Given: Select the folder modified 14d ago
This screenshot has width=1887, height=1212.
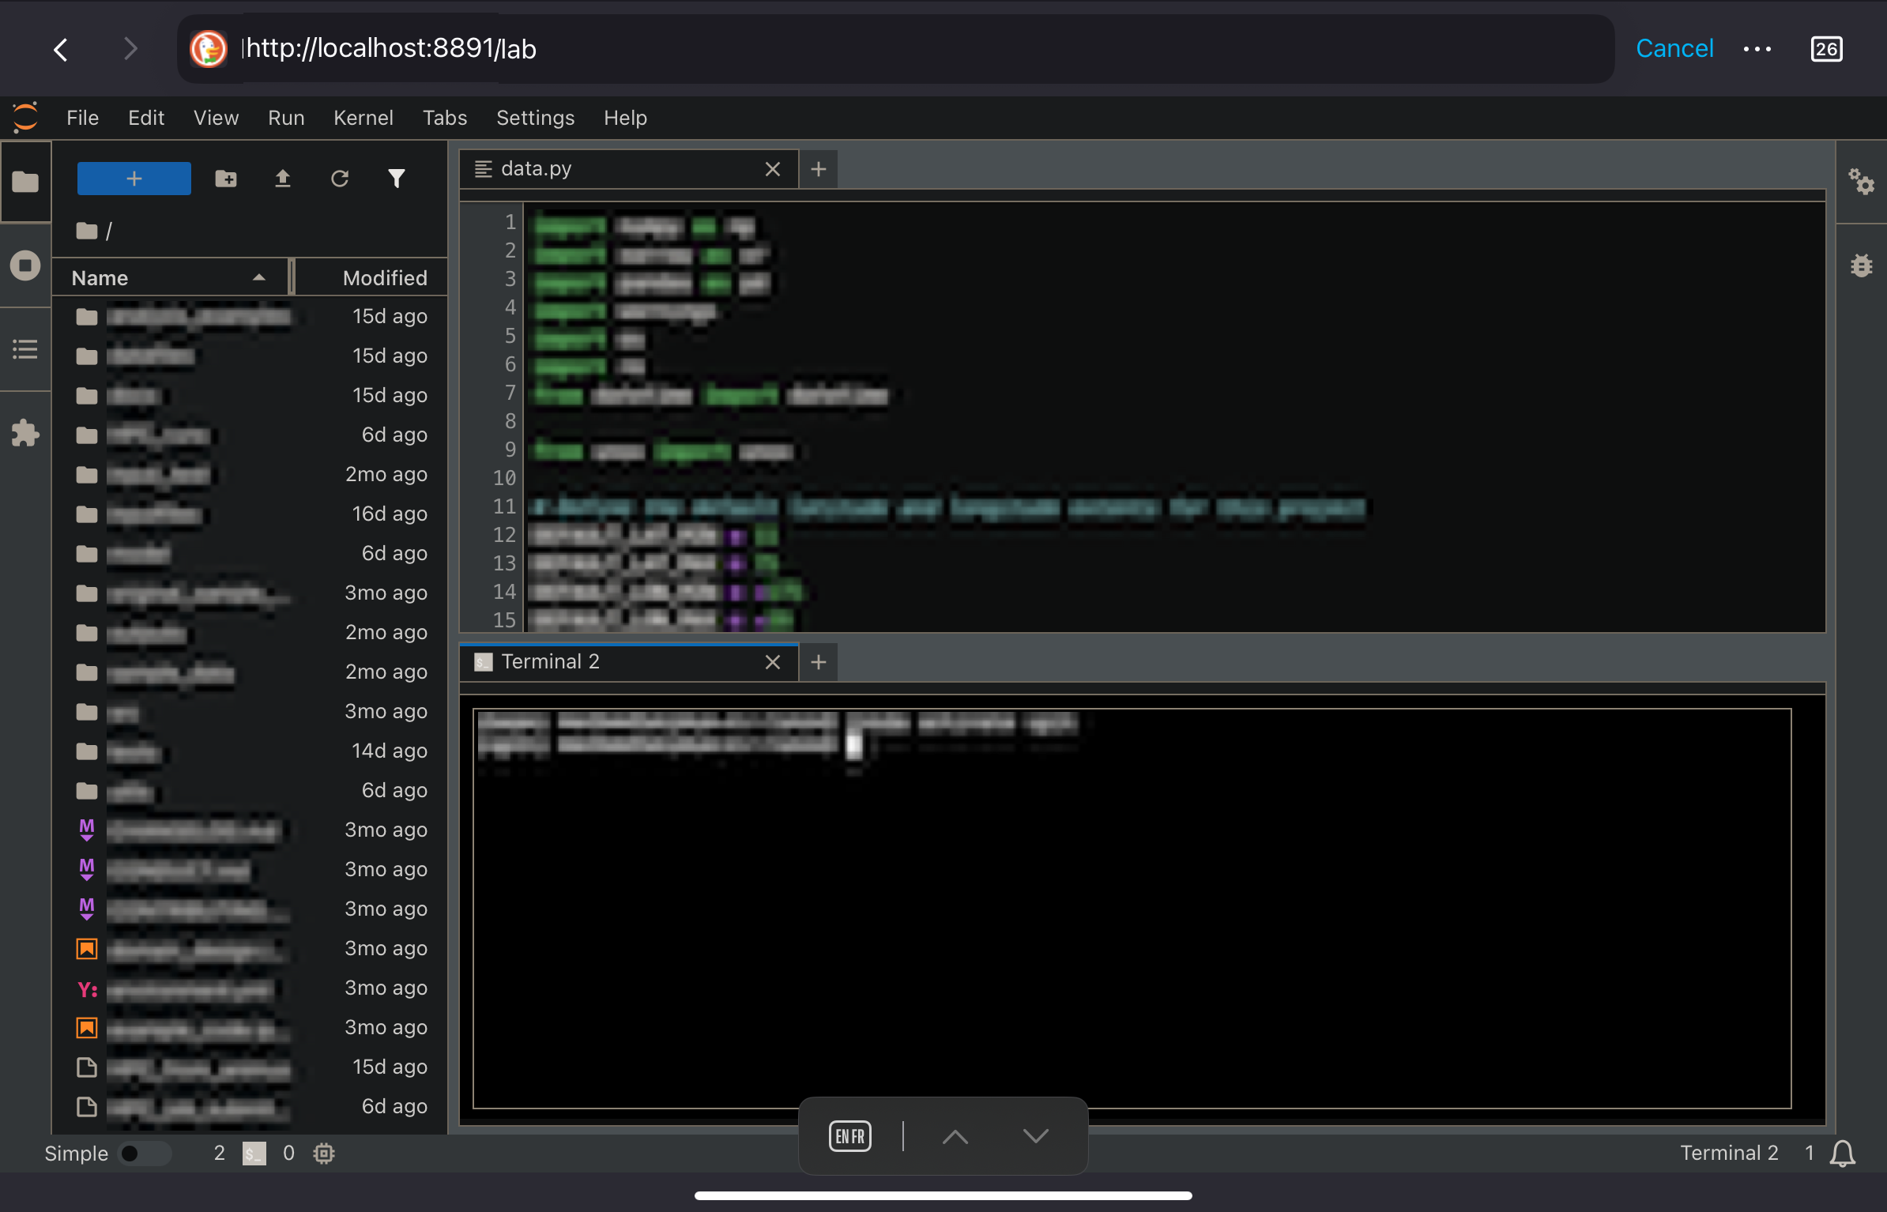Looking at the screenshot, I should 250,751.
